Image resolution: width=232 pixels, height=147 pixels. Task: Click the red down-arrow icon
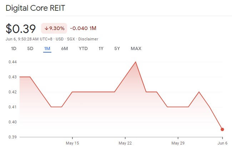46,28
